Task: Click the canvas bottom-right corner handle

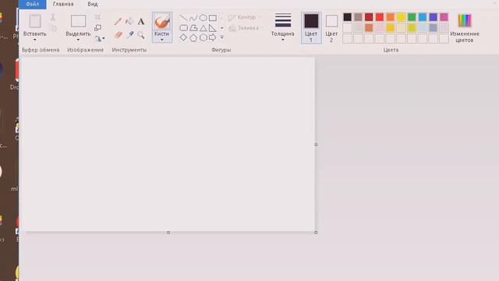Action: point(316,233)
